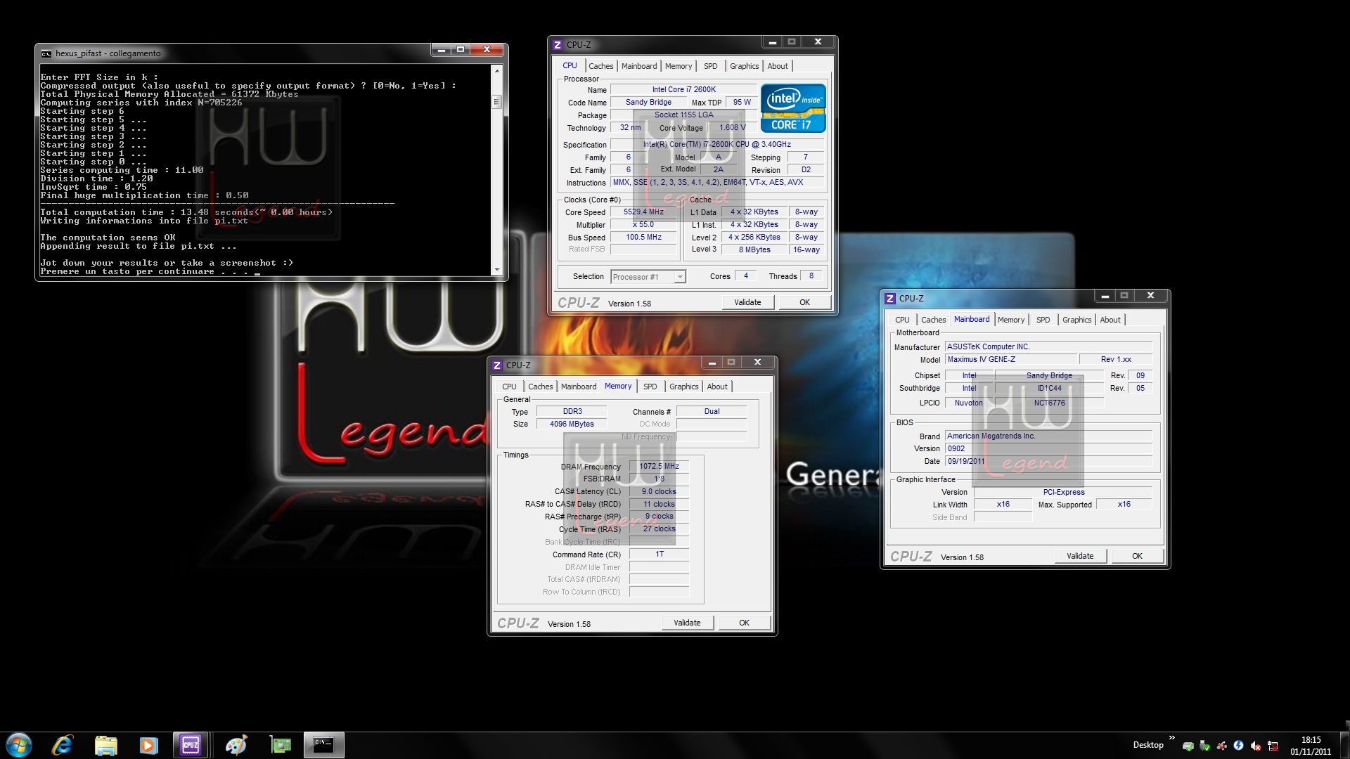Click the BIOS Version value 0902
The width and height of the screenshot is (1350, 759).
click(x=1048, y=448)
